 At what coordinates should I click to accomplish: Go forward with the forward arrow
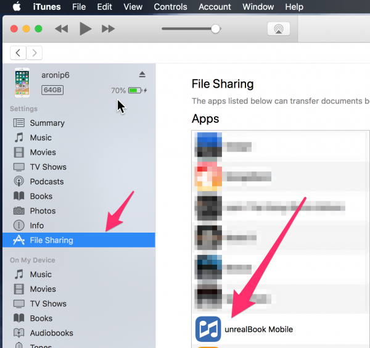click(x=35, y=52)
